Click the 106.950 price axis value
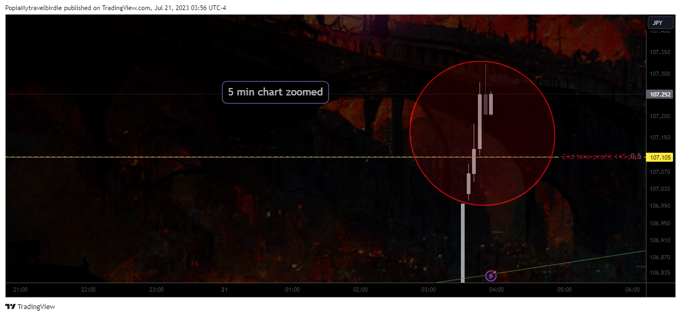681x316 pixels. click(x=660, y=223)
